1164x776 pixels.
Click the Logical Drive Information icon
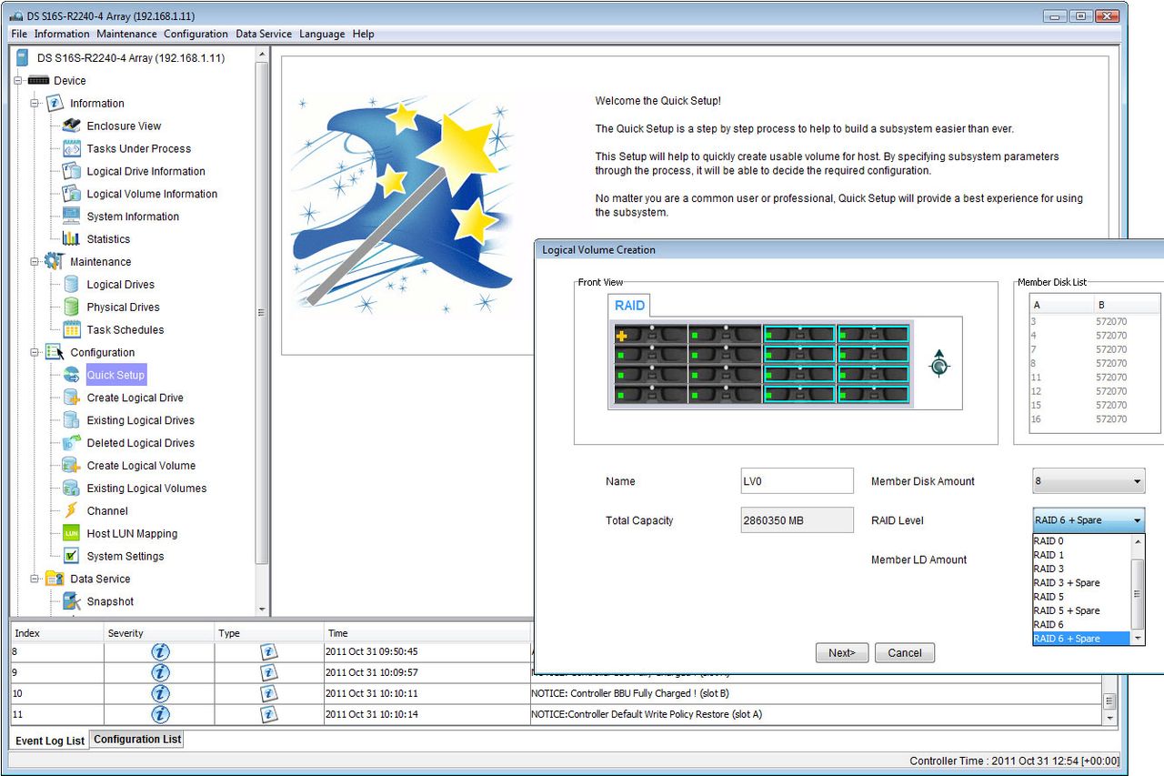pyautogui.click(x=72, y=171)
